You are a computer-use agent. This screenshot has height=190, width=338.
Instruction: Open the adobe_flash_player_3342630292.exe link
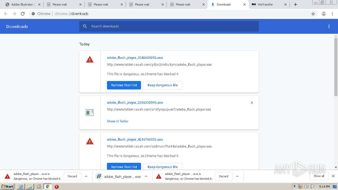pos(135,58)
